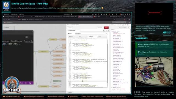Click split editor icon in code window
The height and width of the screenshot is (99, 176).
point(26,37)
